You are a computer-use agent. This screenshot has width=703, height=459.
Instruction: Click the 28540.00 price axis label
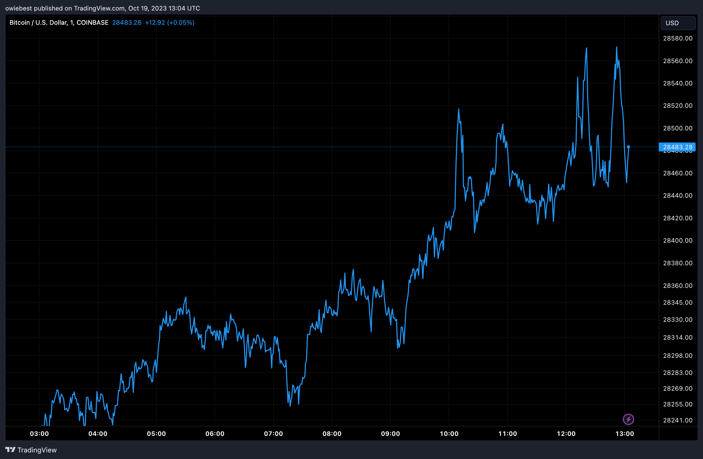678,83
